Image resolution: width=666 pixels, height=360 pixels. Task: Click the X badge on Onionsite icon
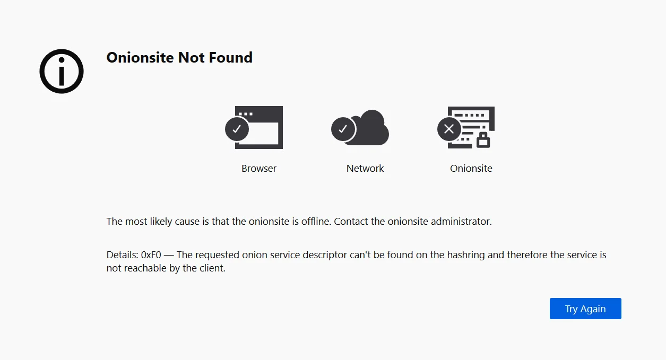click(x=449, y=129)
